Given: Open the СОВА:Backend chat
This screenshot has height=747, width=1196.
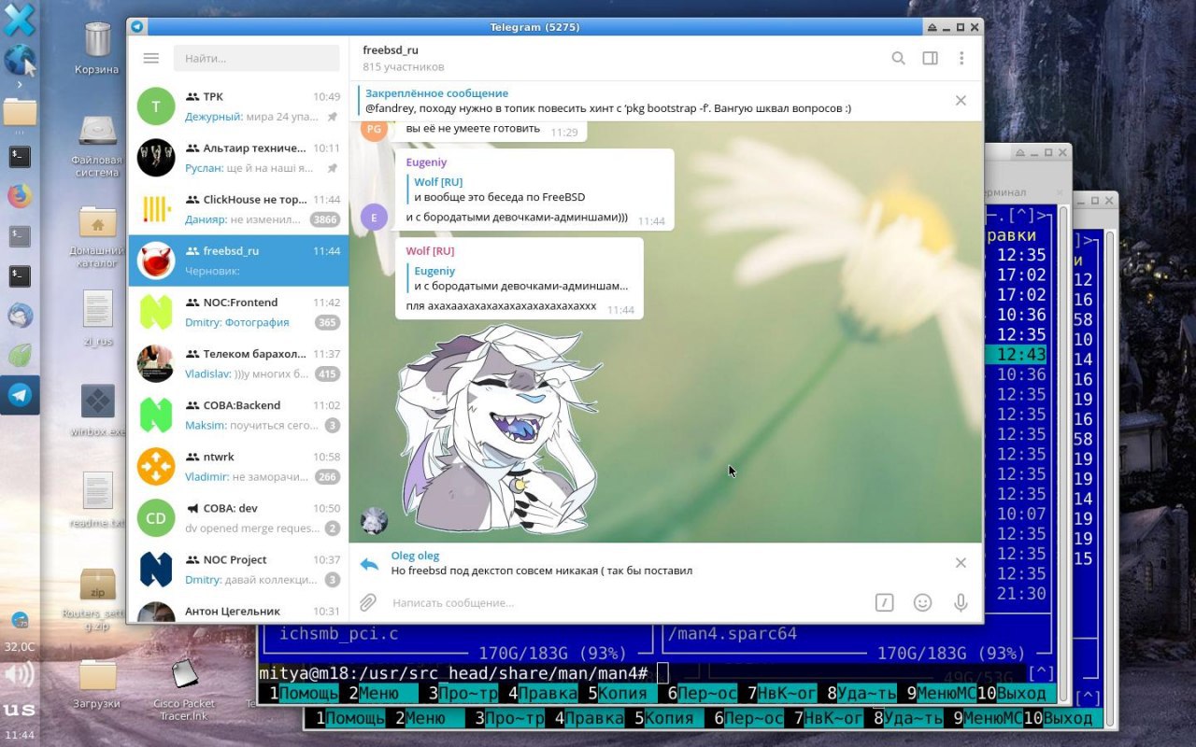Looking at the screenshot, I should [x=238, y=414].
